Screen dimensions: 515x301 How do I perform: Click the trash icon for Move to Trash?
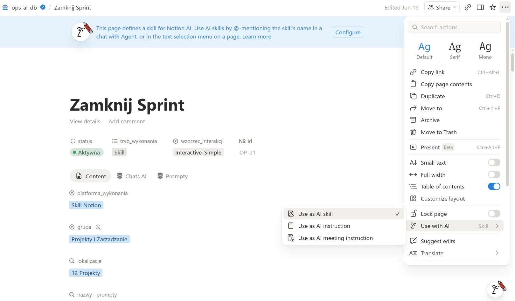413,132
